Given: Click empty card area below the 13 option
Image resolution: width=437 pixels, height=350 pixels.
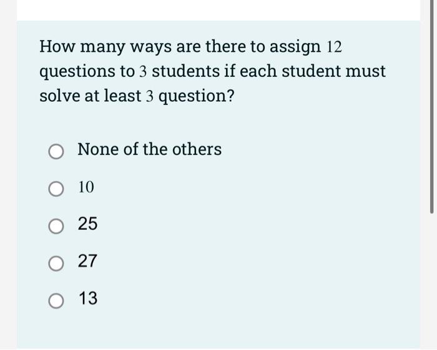Looking at the screenshot, I should (219, 329).
